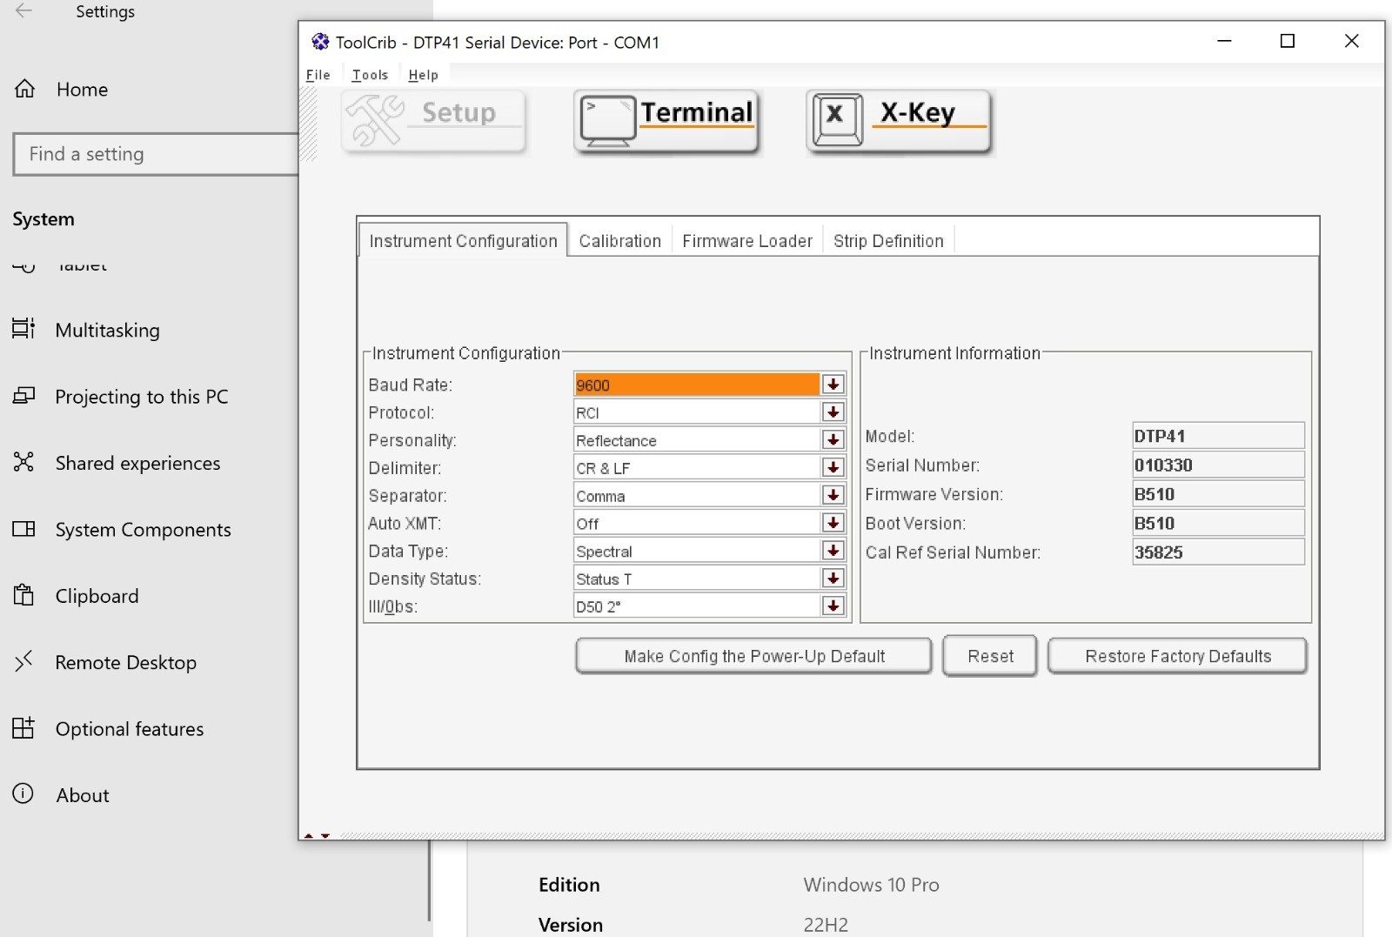Click the Projecting to this PC icon
This screenshot has width=1392, height=937.
[23, 396]
